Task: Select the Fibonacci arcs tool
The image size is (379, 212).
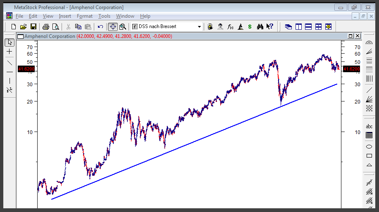Action: point(369,42)
